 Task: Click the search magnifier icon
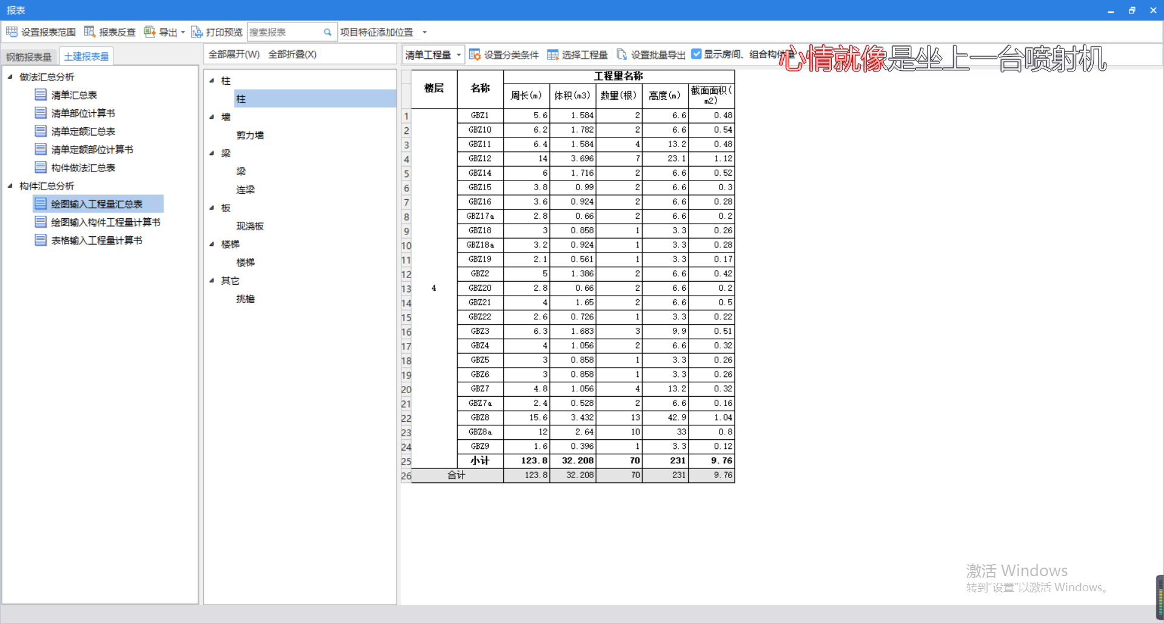point(327,32)
